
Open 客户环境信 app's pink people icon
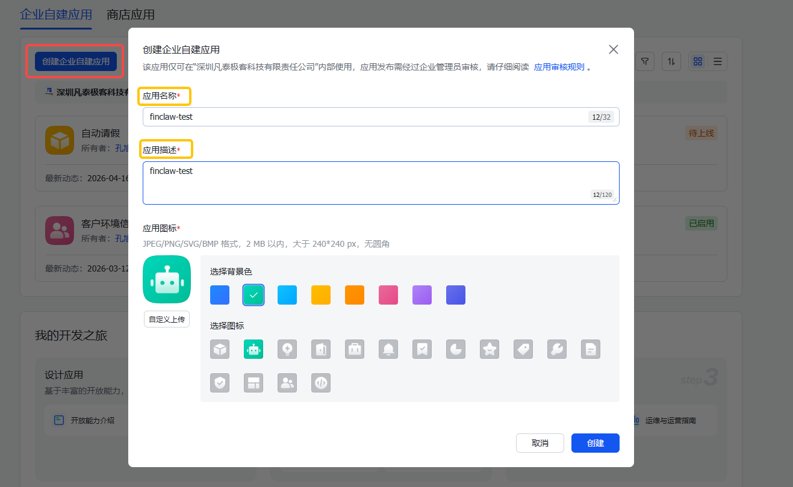[x=60, y=231]
